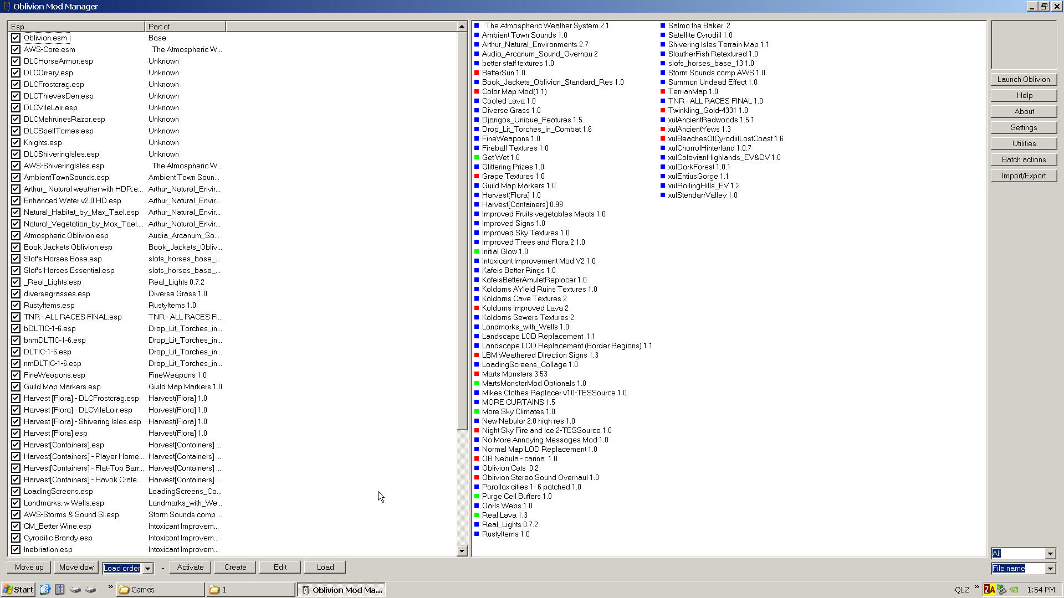Click the green square beside Initial Glow 1.0

477,251
